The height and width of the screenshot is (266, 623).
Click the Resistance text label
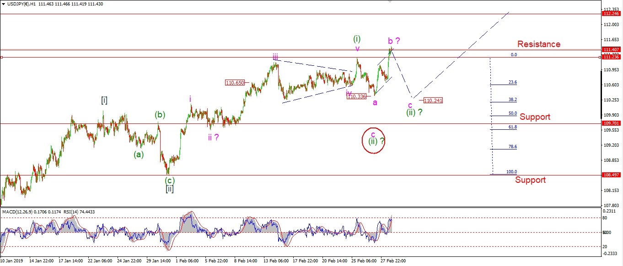click(x=538, y=44)
